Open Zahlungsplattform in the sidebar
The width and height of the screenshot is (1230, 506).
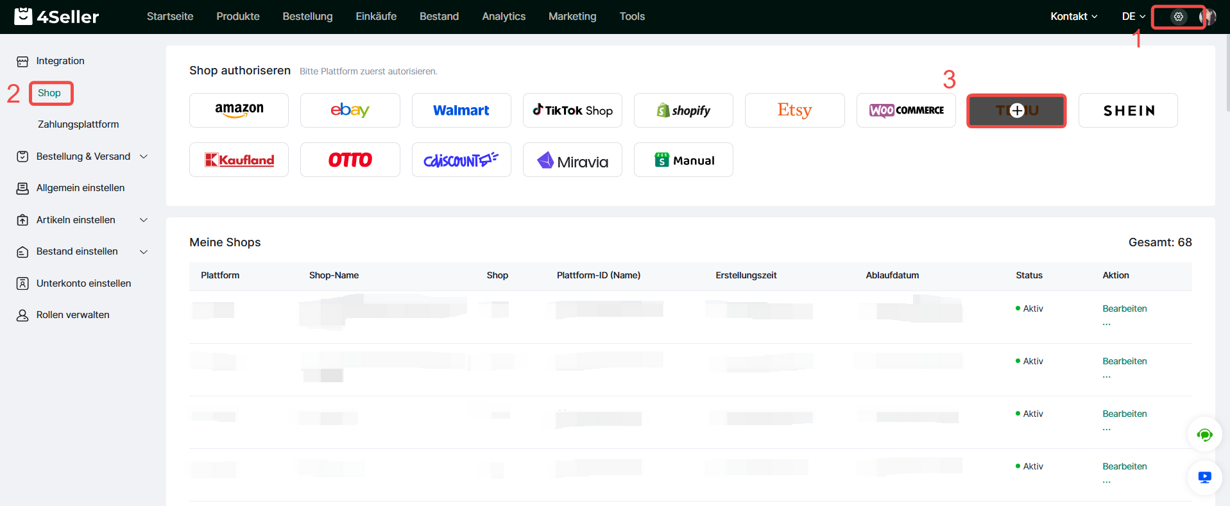point(78,124)
